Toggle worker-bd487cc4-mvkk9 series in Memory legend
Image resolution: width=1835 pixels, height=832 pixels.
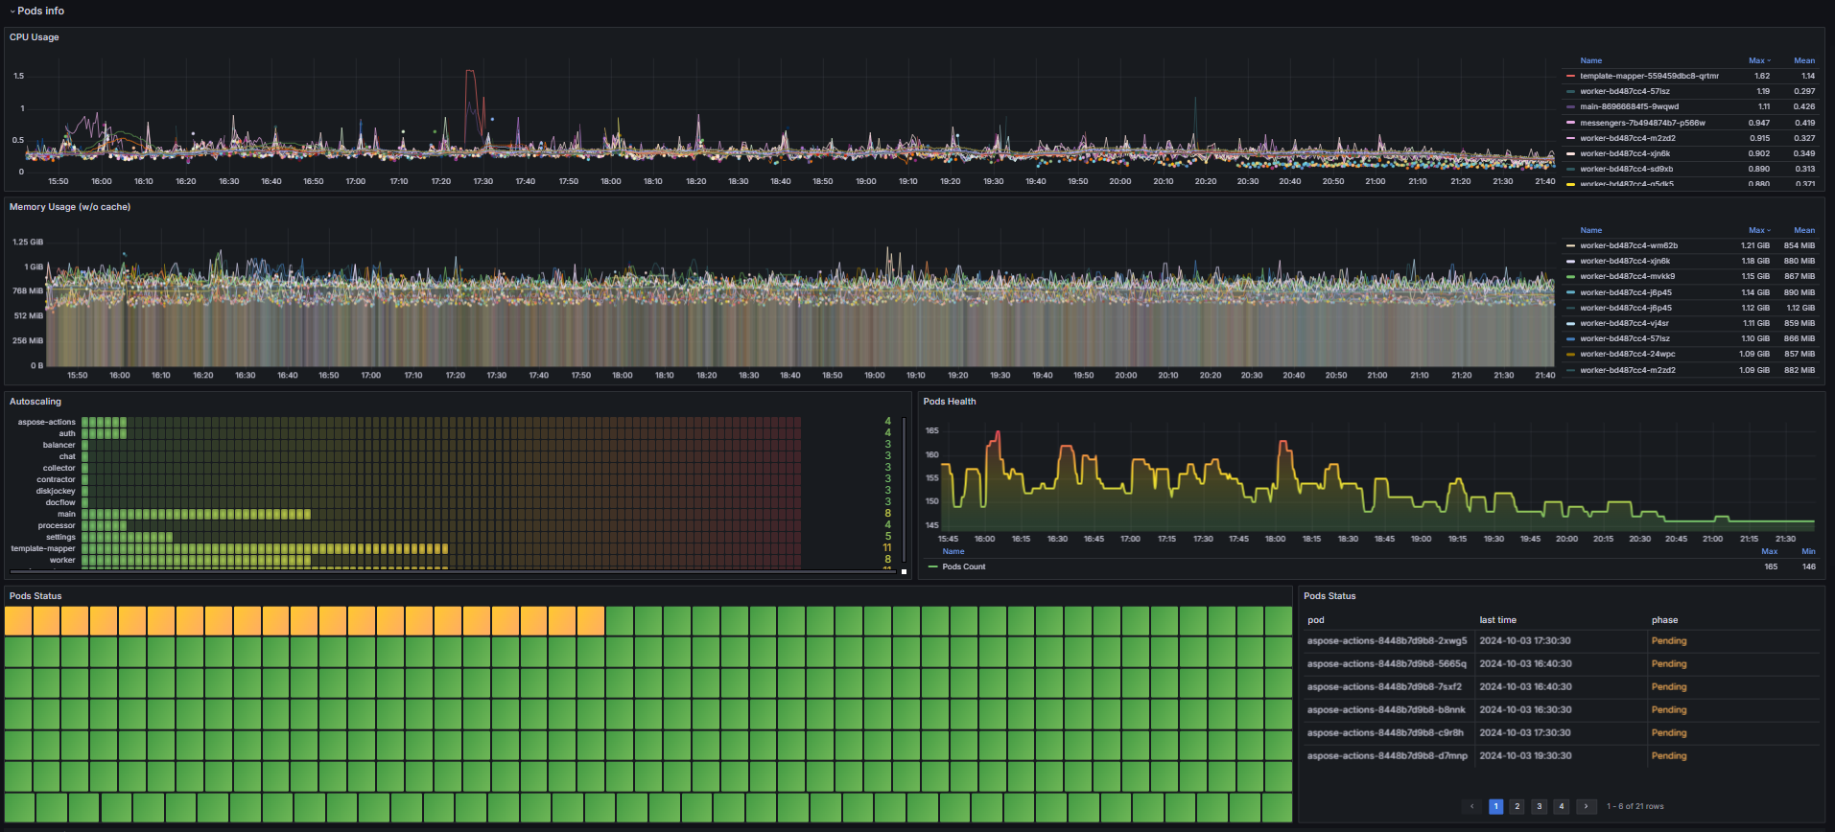tap(1628, 276)
